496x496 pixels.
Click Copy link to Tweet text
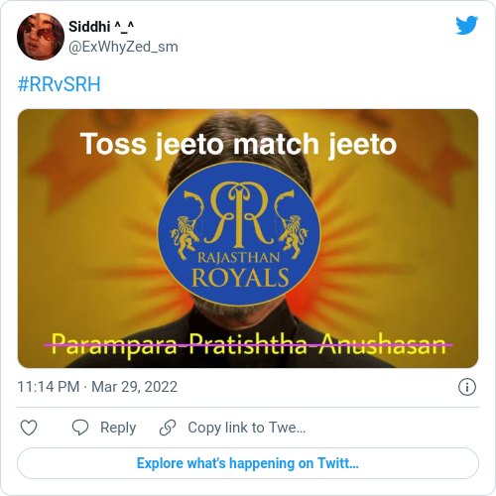coord(247,428)
